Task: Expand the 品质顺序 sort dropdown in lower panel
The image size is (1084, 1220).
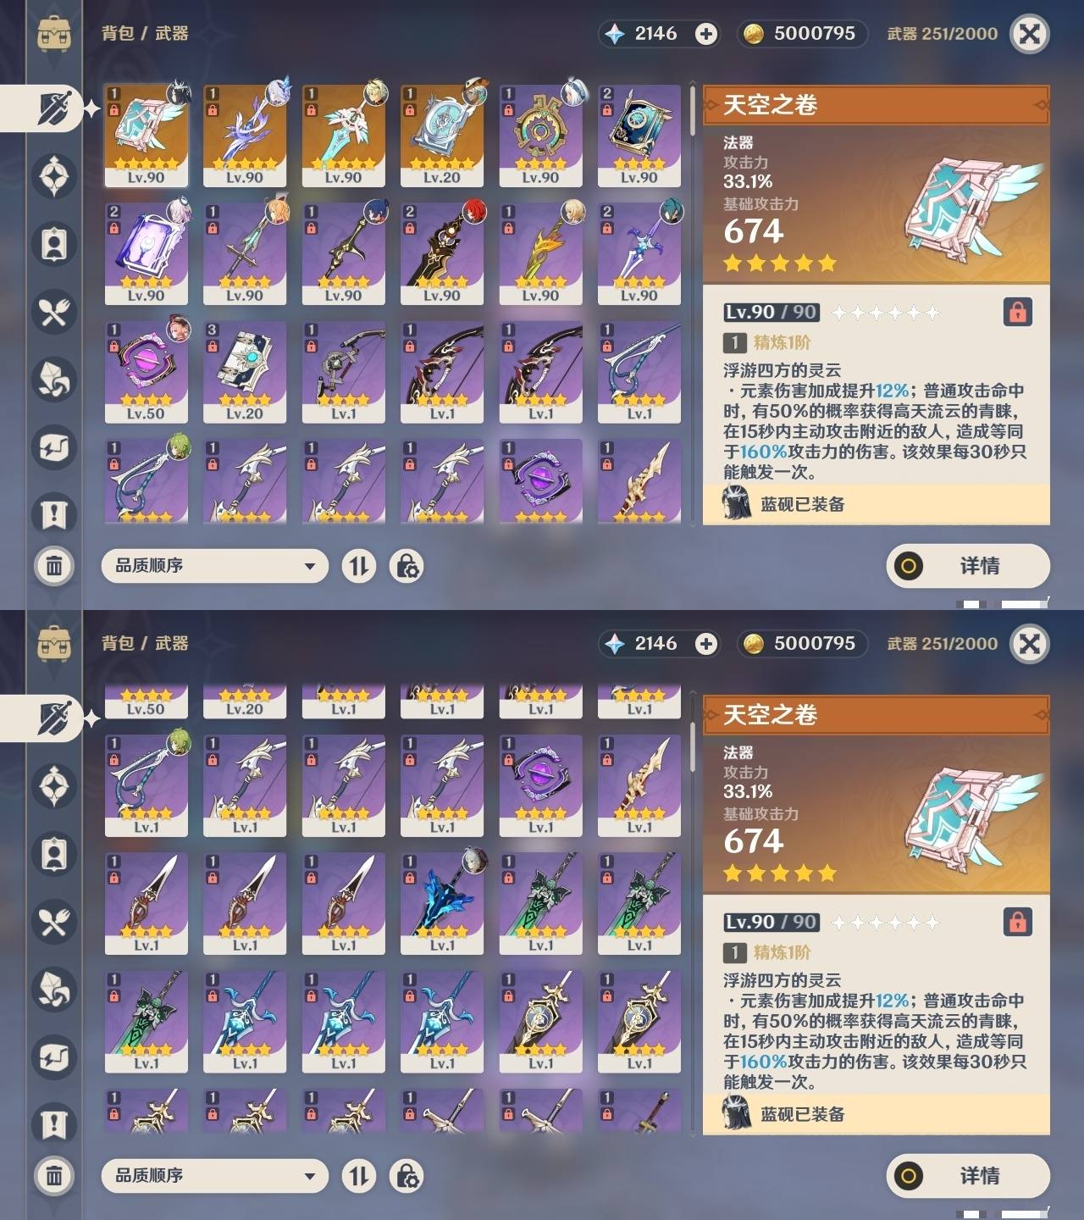Action: (215, 1176)
